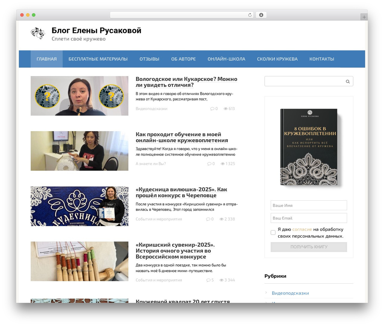Open События и мероприятия under Кудесница post

159,219
